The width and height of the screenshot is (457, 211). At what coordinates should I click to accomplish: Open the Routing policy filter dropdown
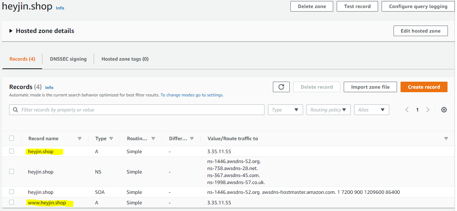point(328,110)
